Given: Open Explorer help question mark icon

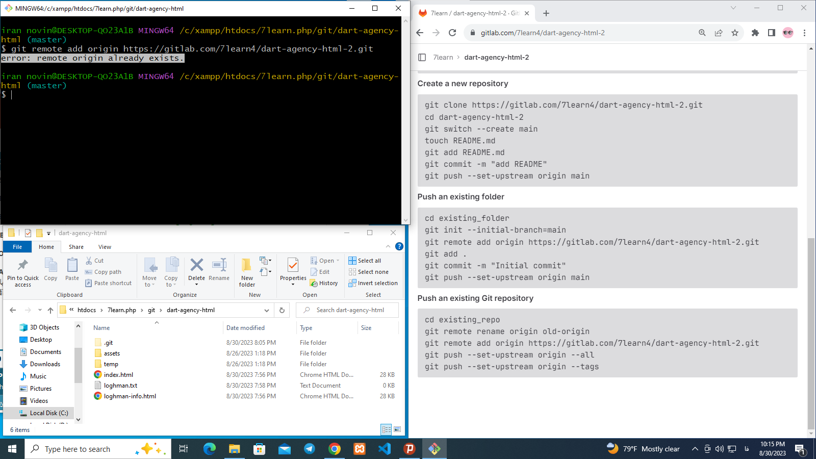Looking at the screenshot, I should tap(399, 246).
